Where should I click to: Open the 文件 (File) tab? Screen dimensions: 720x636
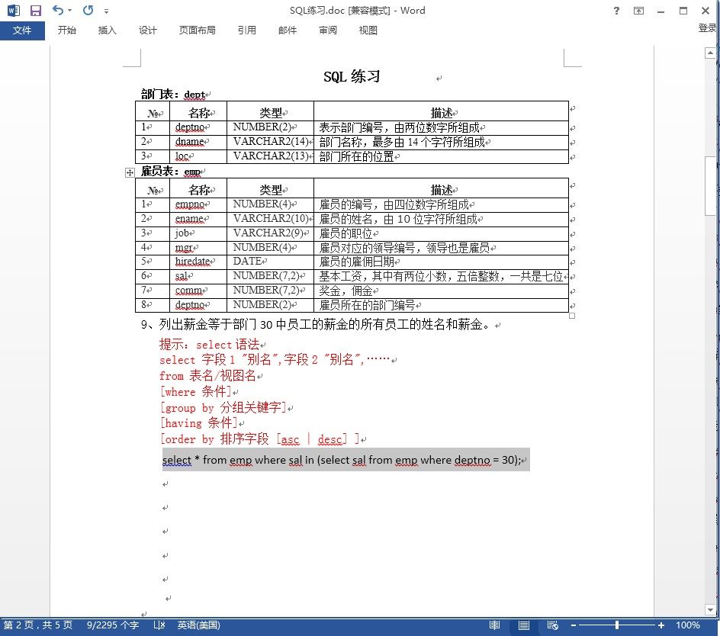pyautogui.click(x=22, y=31)
